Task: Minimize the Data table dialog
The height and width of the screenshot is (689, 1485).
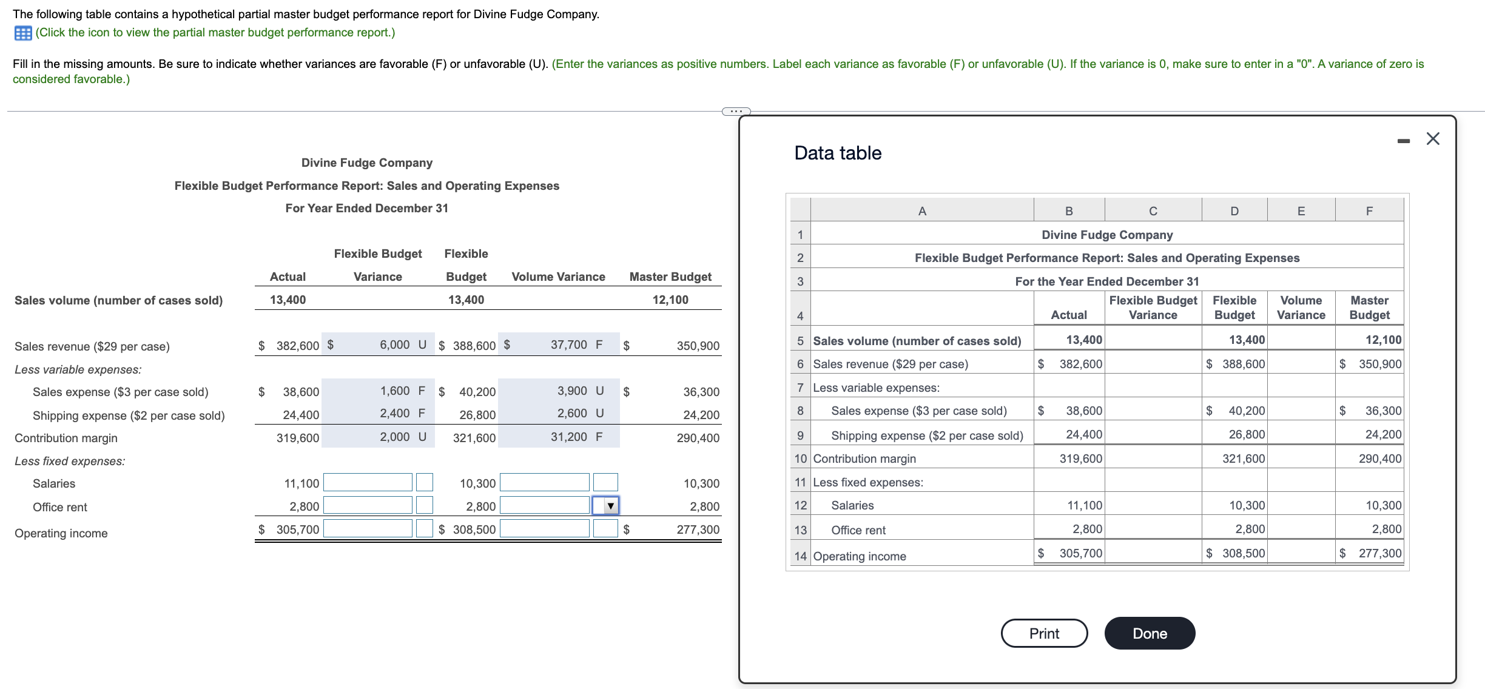Action: coord(1403,141)
